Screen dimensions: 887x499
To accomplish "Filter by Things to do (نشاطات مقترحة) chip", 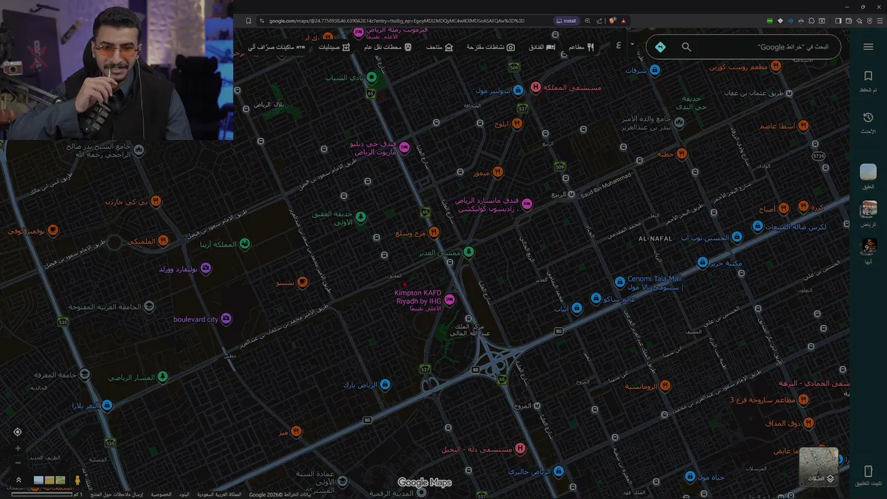I will tap(491, 47).
